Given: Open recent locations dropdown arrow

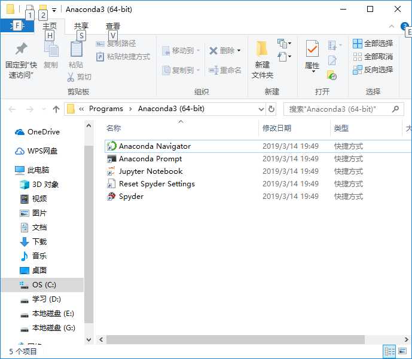Looking at the screenshot, I should tap(44, 109).
